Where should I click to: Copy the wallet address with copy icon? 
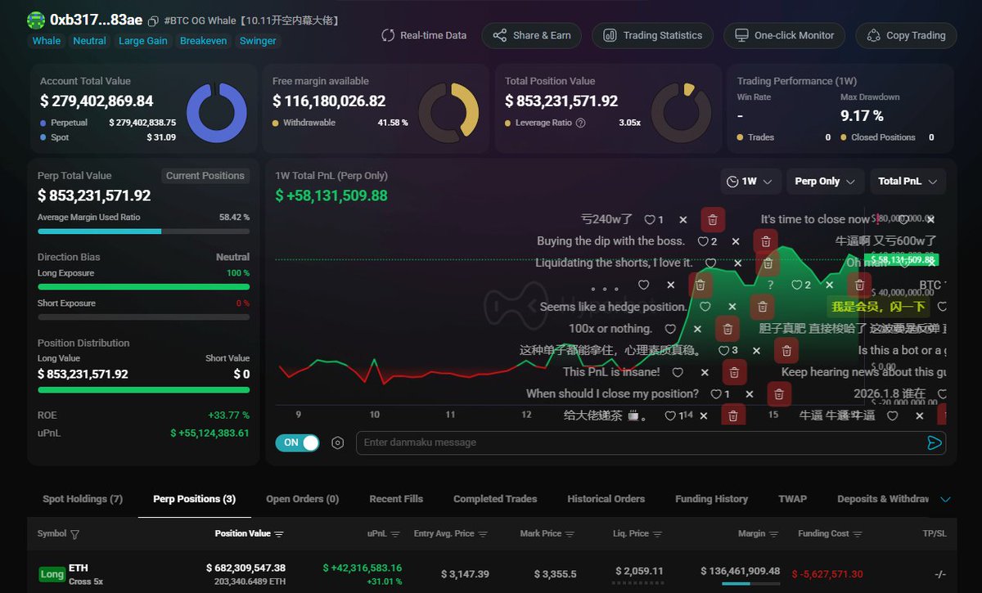[x=153, y=20]
